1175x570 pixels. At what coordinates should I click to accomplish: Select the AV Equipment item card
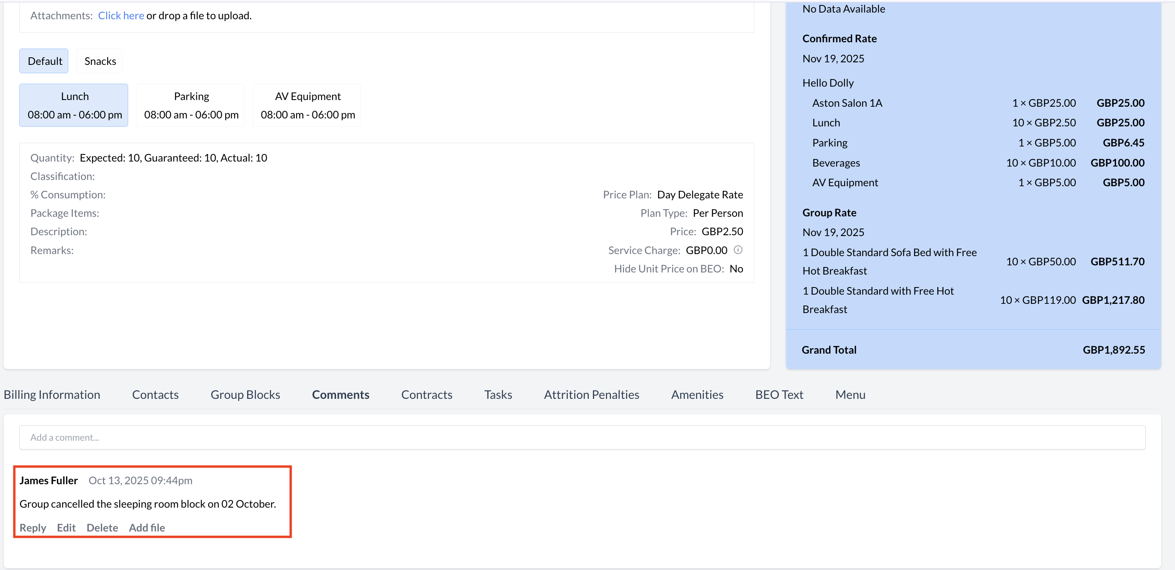click(307, 105)
